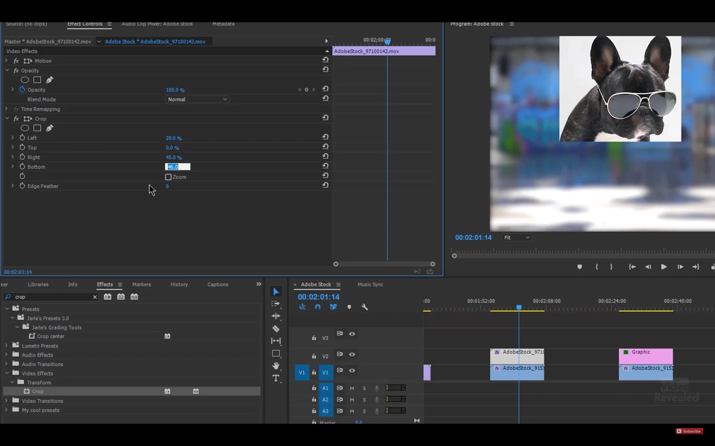Open the Audio Clip Mixer tab
The width and height of the screenshot is (715, 446).
tap(157, 24)
